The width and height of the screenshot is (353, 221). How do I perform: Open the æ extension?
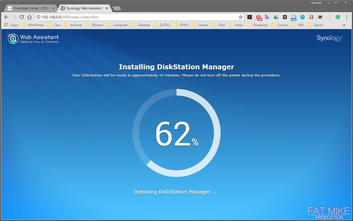pos(320,17)
